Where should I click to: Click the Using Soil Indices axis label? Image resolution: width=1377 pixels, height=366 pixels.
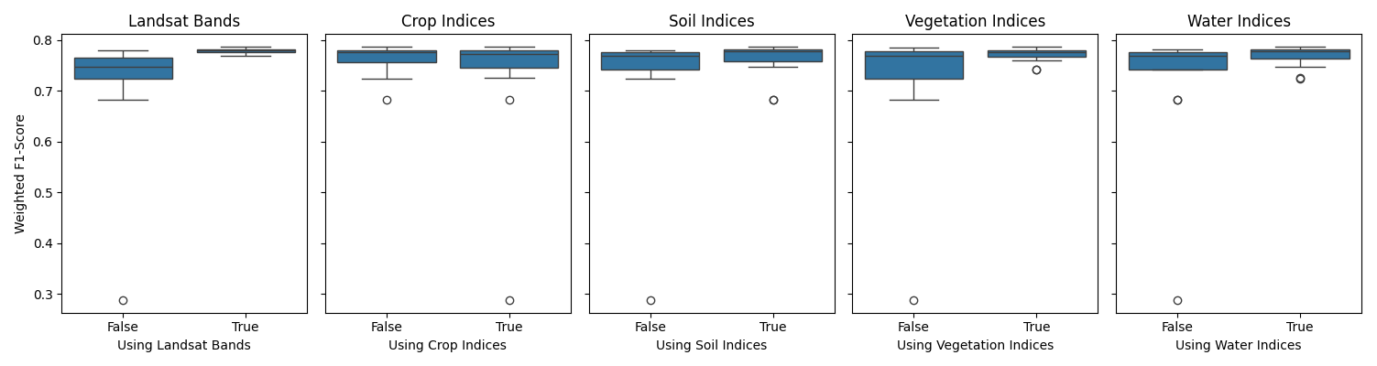pyautogui.click(x=712, y=346)
